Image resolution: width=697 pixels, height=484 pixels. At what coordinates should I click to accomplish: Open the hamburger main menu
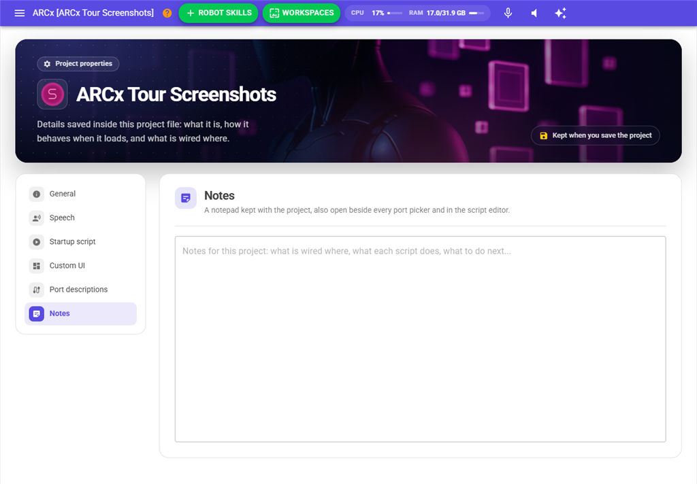(x=20, y=13)
